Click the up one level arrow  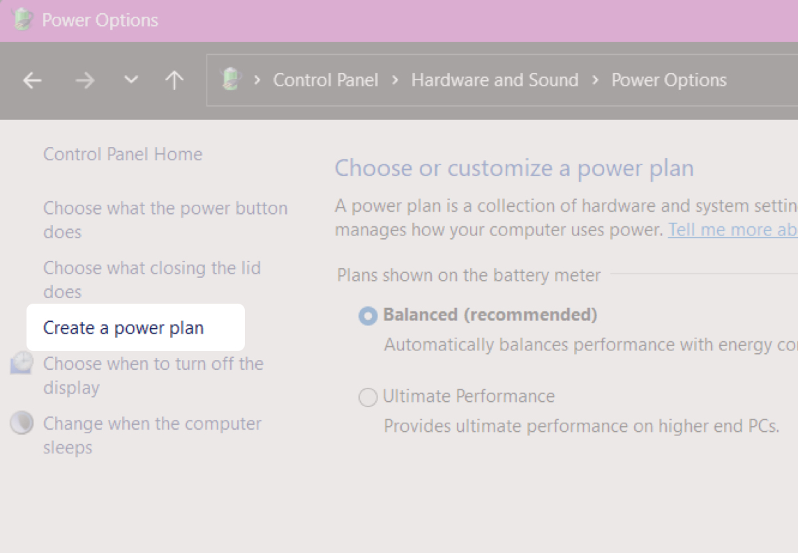[174, 80]
